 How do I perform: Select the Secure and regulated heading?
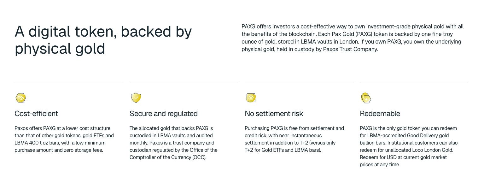[164, 114]
